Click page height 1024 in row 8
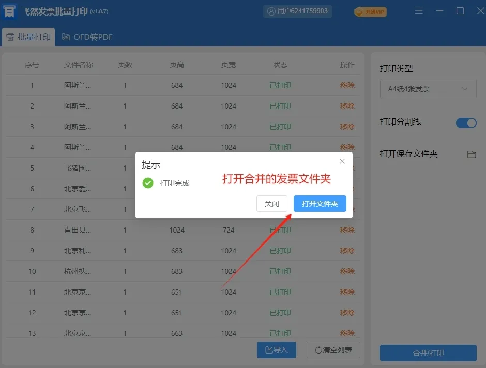This screenshot has width=486, height=368. pos(177,230)
